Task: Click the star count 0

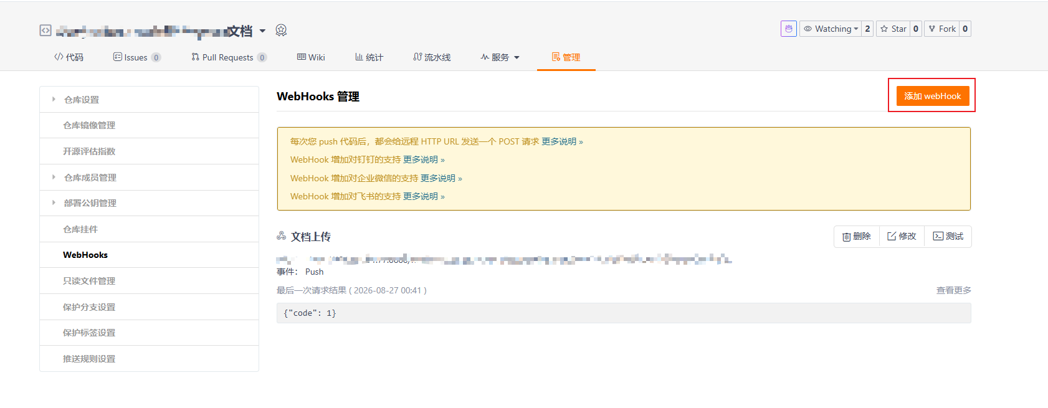Action: coord(916,29)
